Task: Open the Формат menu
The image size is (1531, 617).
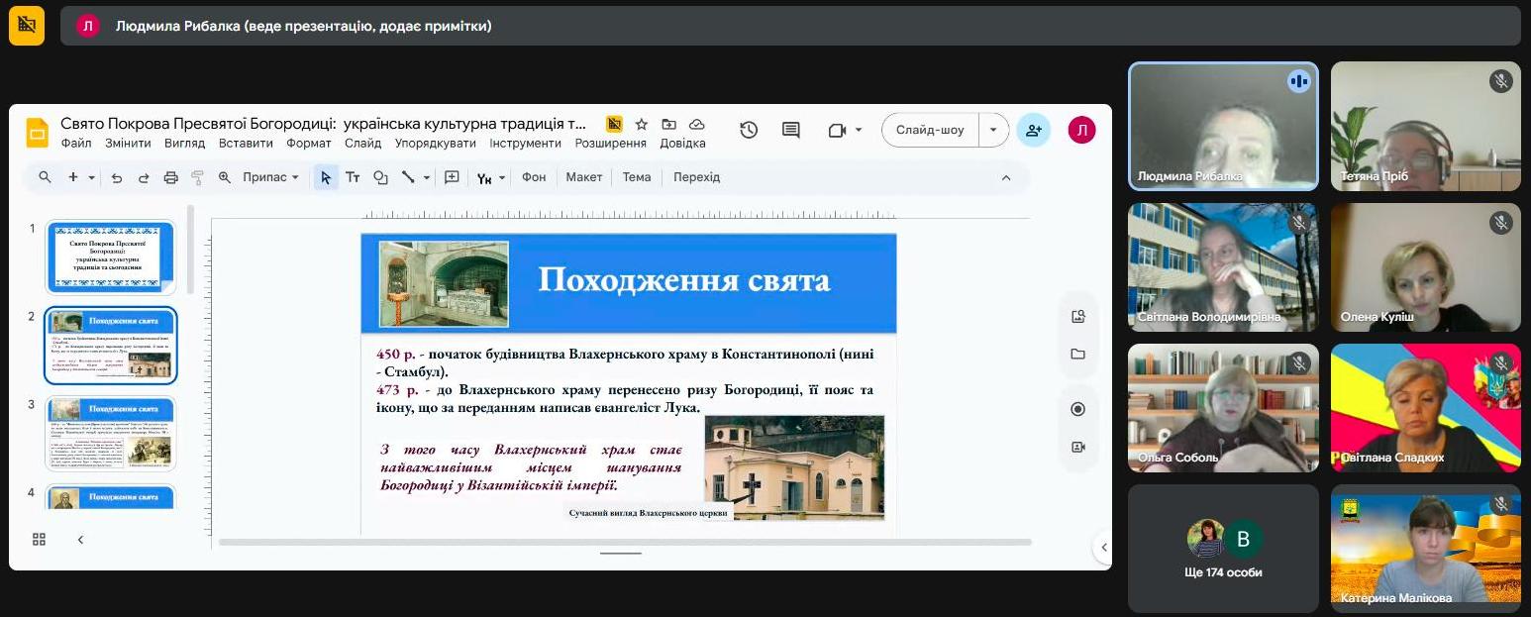Action: 309,144
